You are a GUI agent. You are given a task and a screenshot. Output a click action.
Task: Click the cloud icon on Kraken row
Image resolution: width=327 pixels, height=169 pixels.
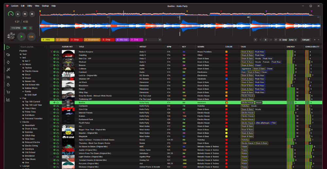(x=58, y=116)
